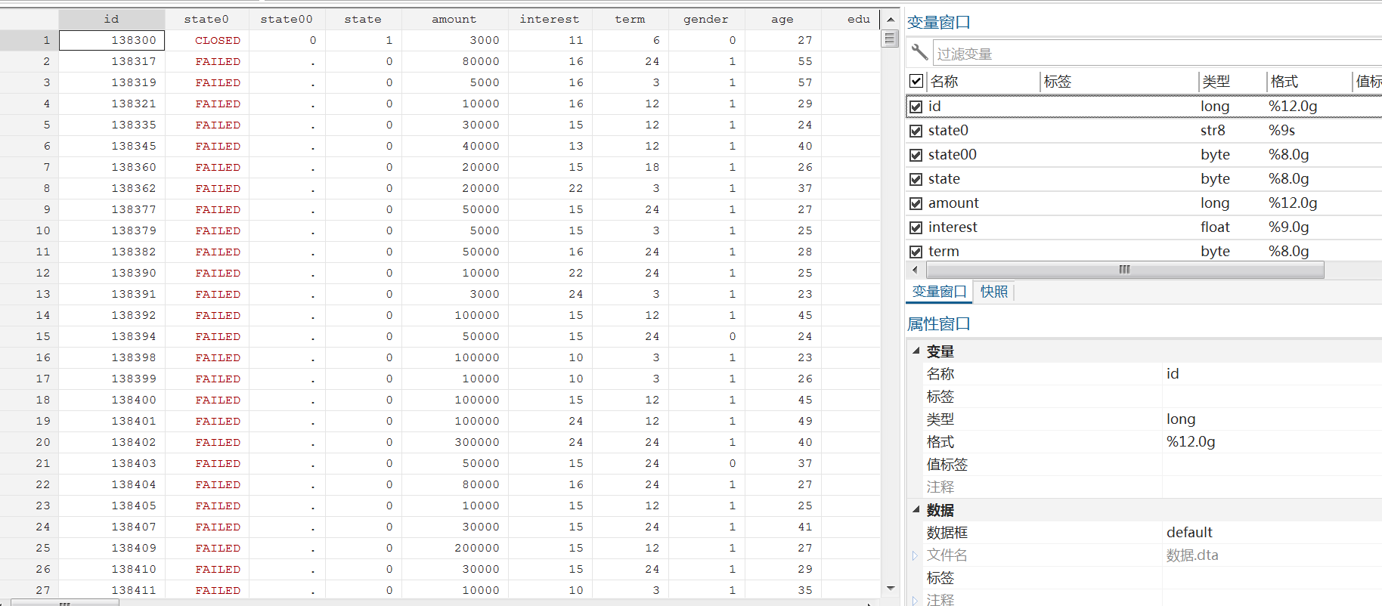Click the variable list horizontal scrollbar thumb
Image resolution: width=1382 pixels, height=606 pixels.
tap(1125, 270)
